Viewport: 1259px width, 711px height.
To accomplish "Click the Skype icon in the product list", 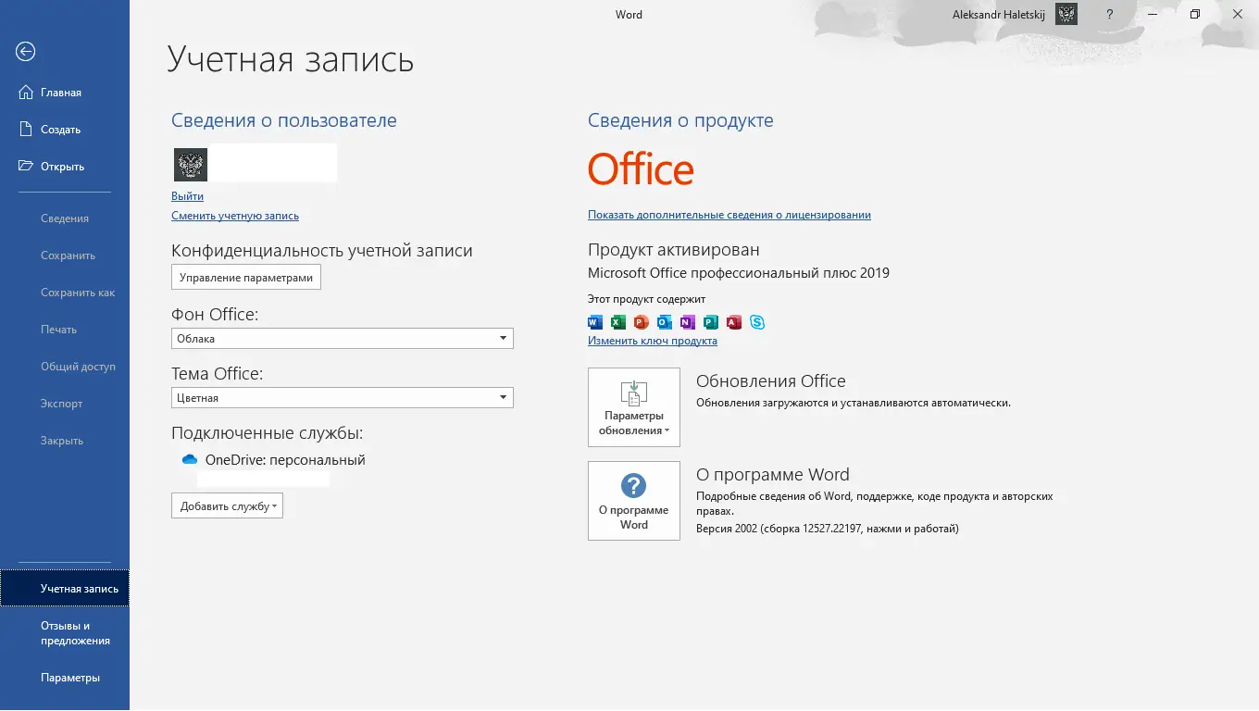I will pos(757,322).
